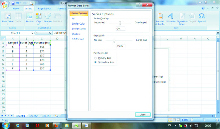Open the Border Color options category
The height and width of the screenshot is (129, 220).
[x=78, y=23]
